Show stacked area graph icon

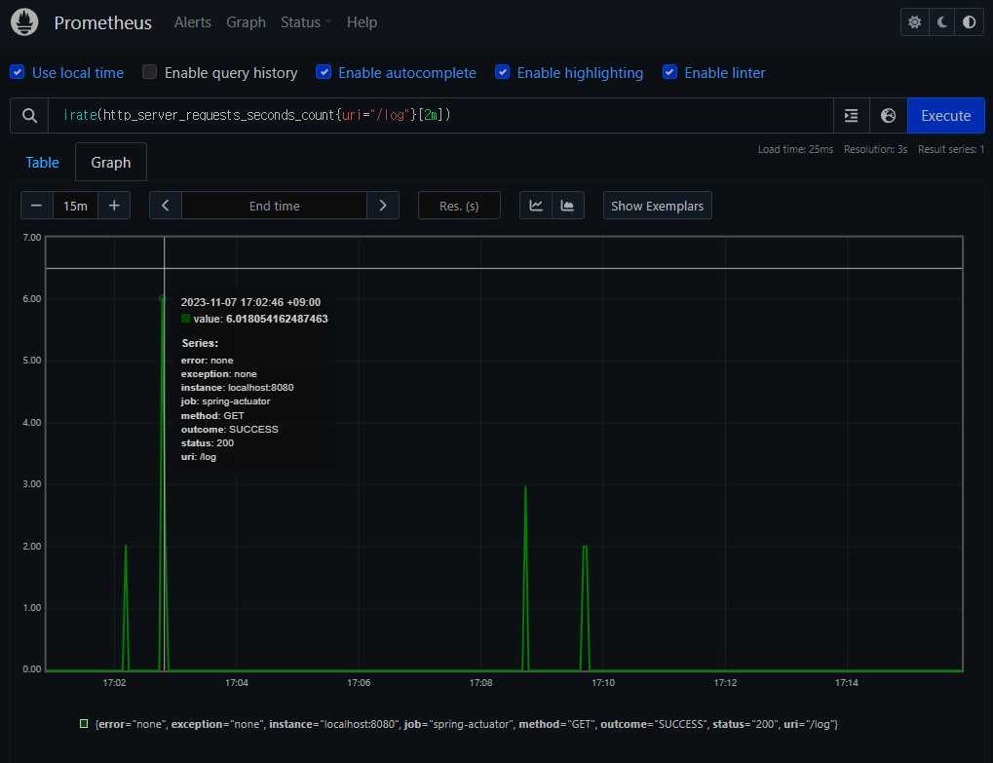(x=567, y=206)
